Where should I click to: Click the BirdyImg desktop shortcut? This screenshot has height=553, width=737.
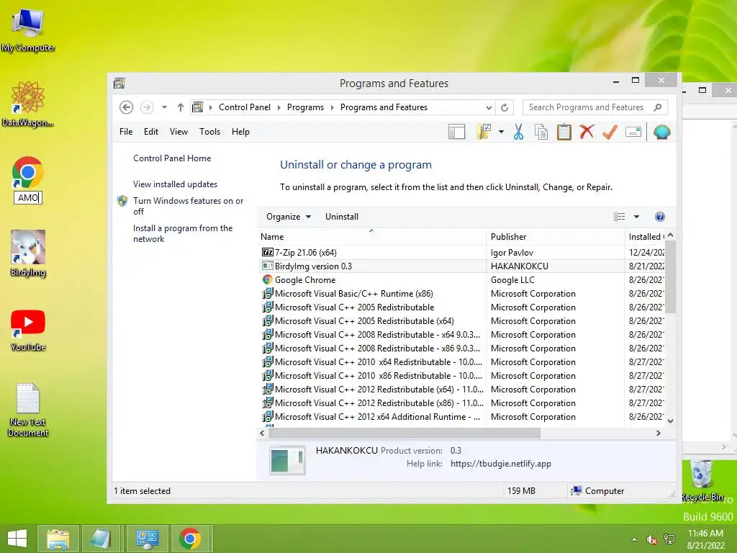pos(28,253)
